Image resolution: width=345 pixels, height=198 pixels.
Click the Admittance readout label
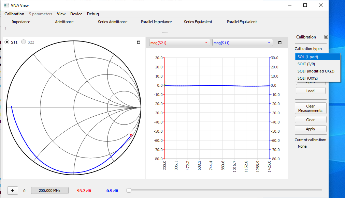tap(64, 22)
